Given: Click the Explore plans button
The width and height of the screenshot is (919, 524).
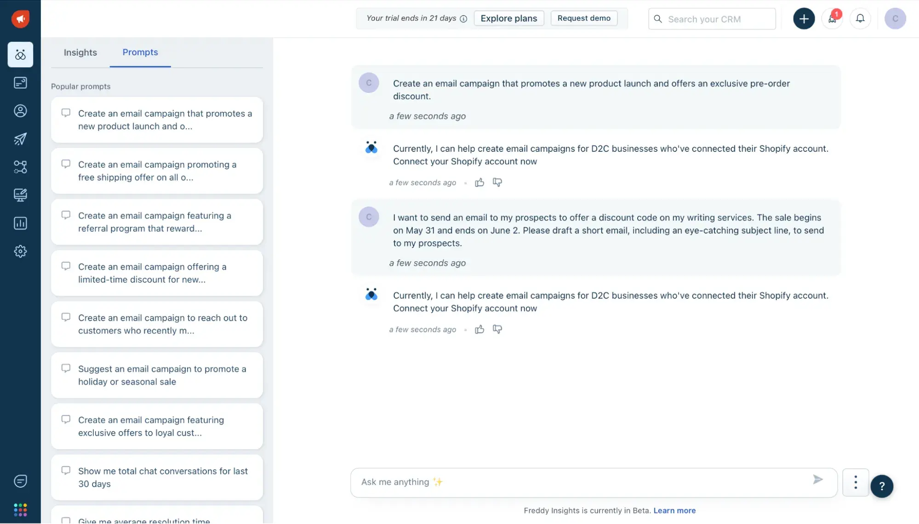Looking at the screenshot, I should coord(509,17).
